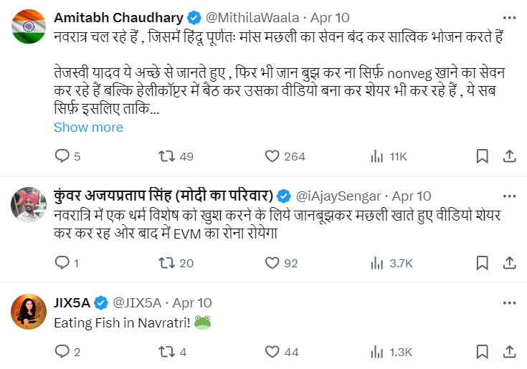Open more options on JIX5A's tweet

508,302
